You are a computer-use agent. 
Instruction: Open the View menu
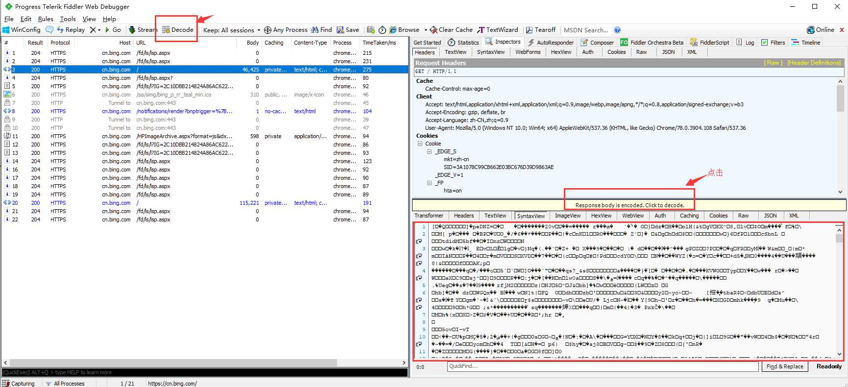click(89, 19)
